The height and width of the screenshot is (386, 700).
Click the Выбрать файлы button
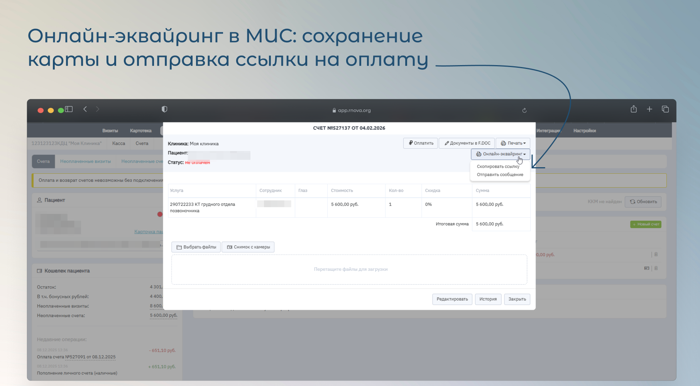click(x=196, y=247)
